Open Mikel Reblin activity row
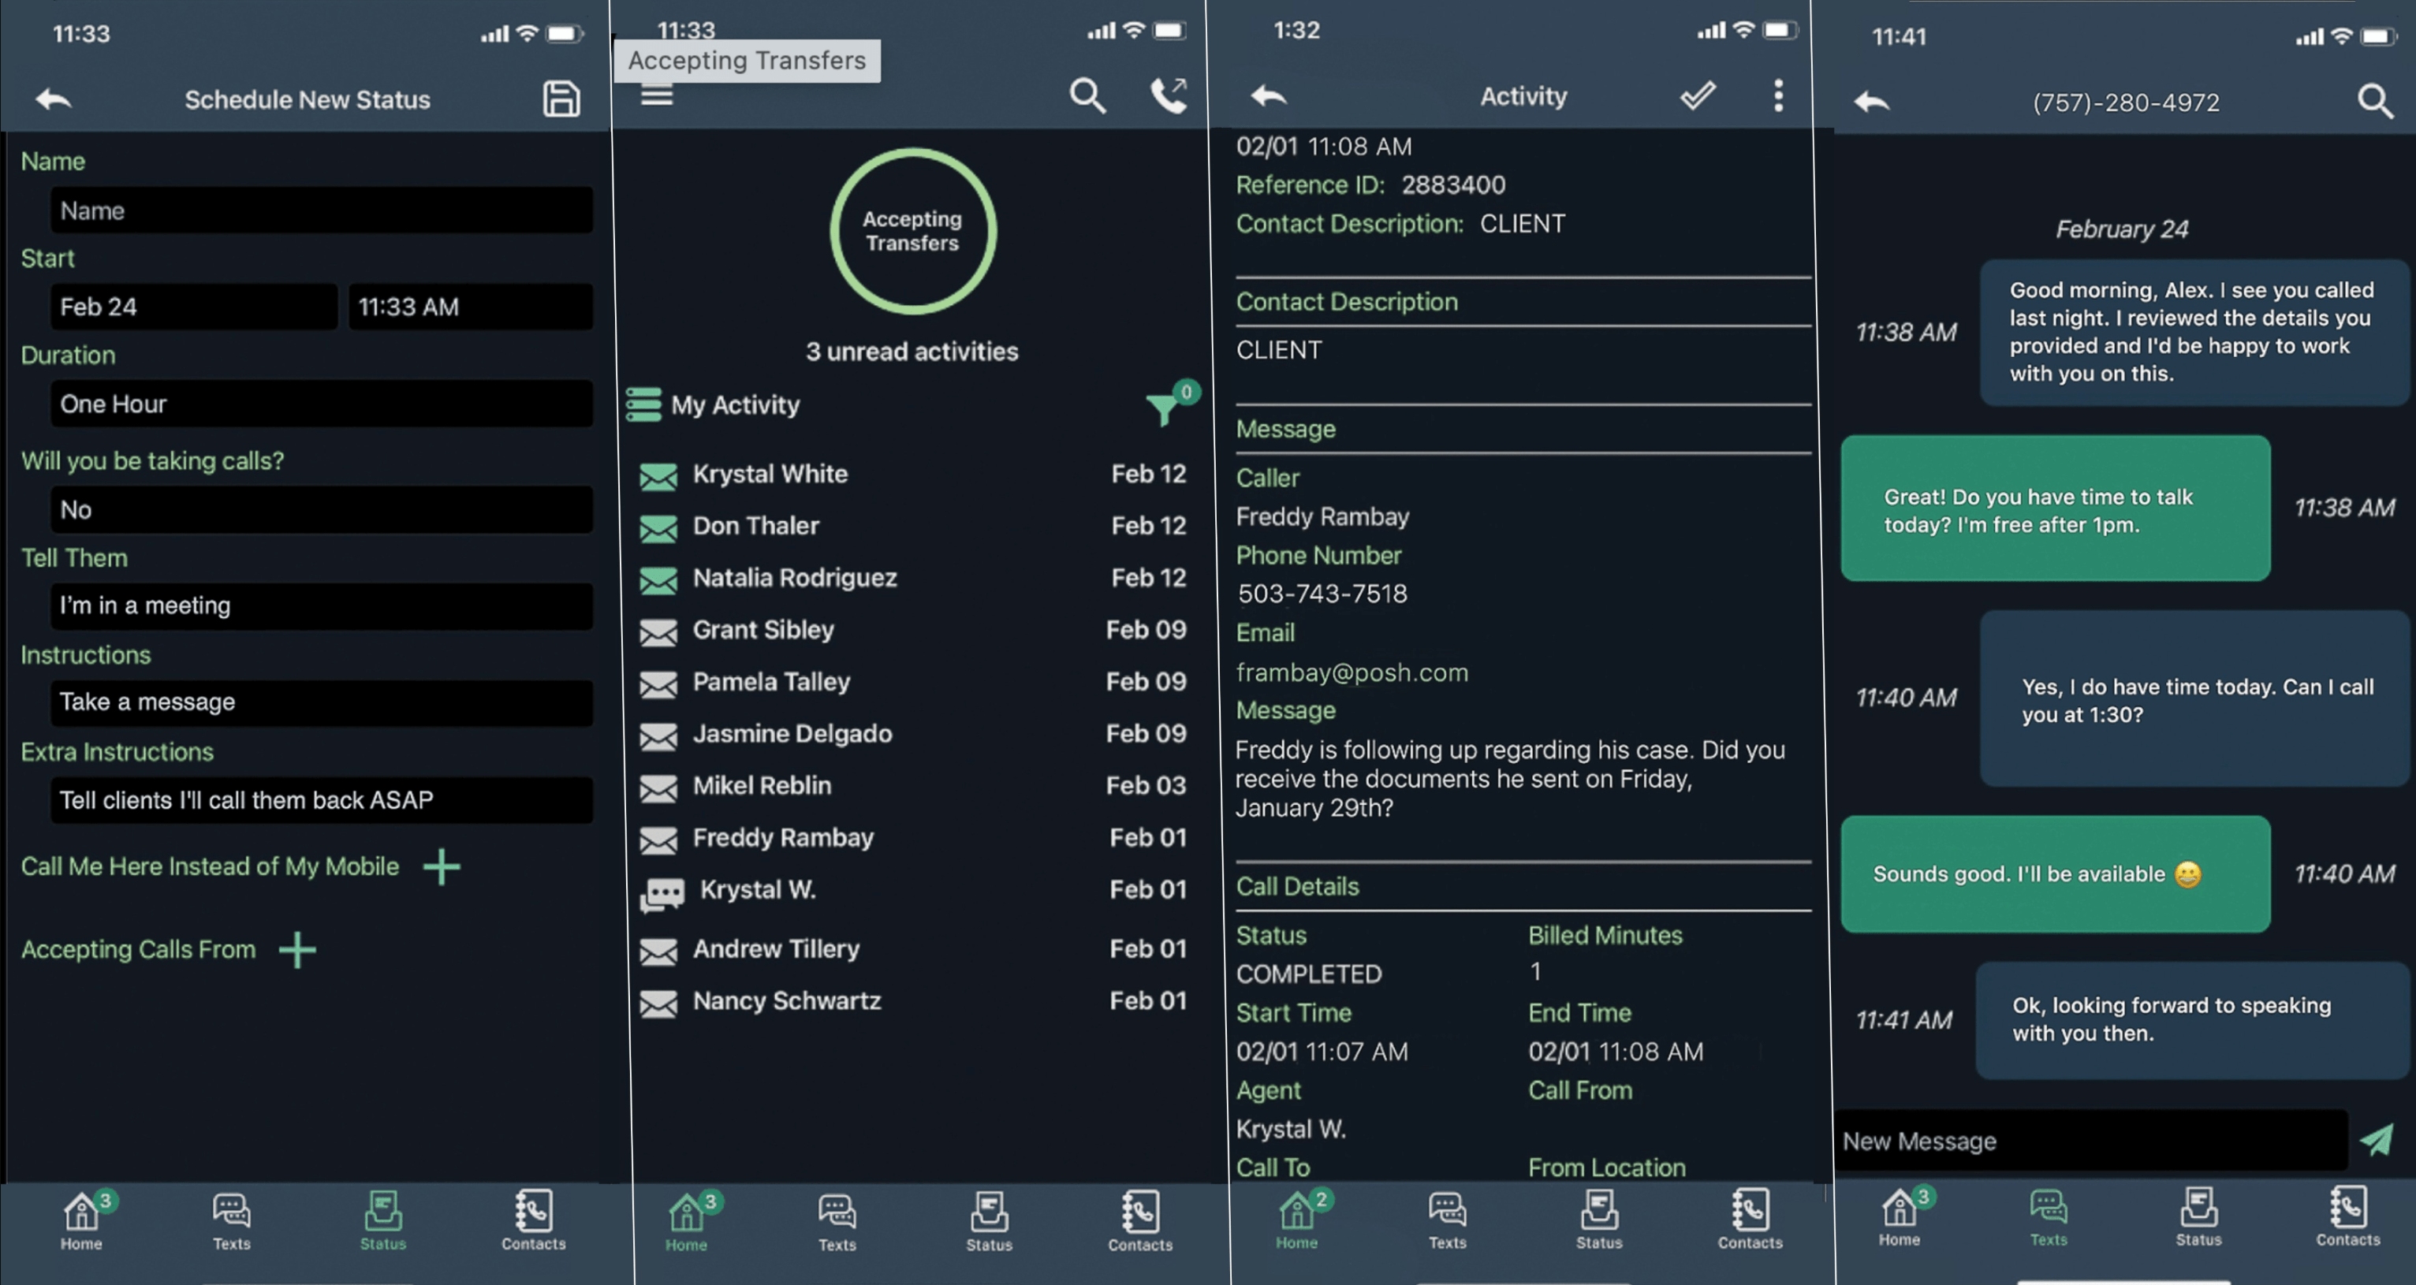Screen dimensions: 2416x1285 [x=912, y=786]
